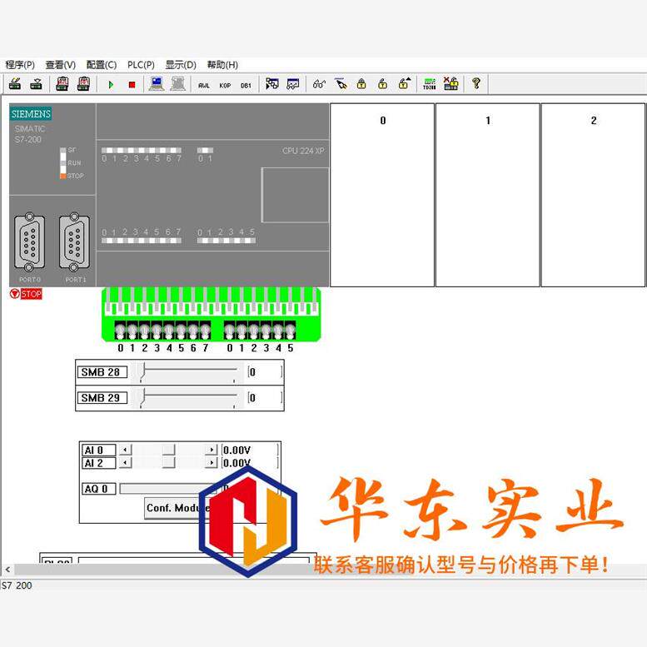647x647 pixels.
Task: Start the PLC with the green Run icon
Action: click(111, 85)
